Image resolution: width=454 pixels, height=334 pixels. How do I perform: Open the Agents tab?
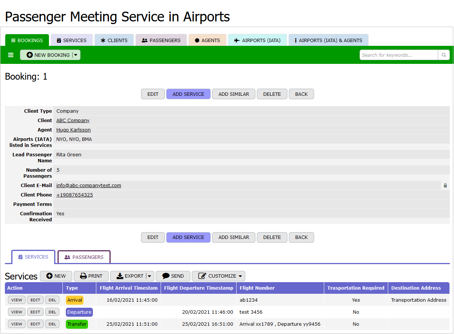207,40
